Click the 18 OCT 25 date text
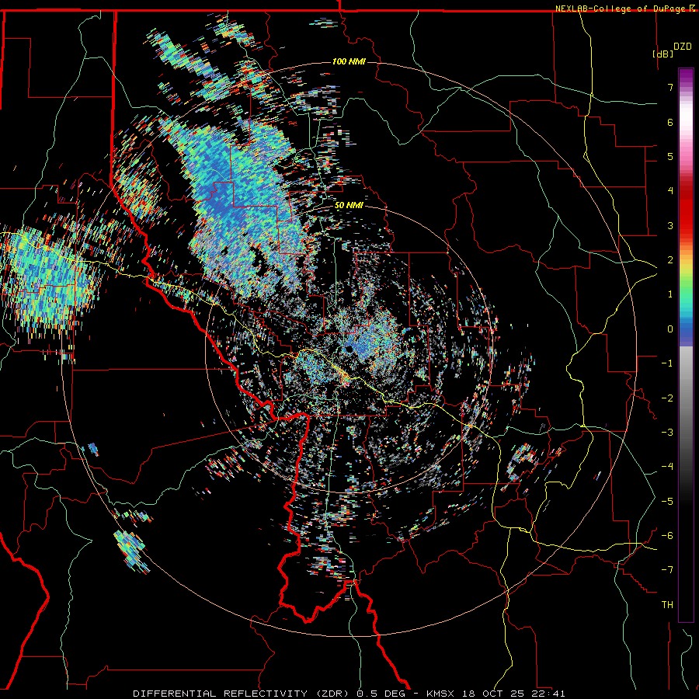 495,694
